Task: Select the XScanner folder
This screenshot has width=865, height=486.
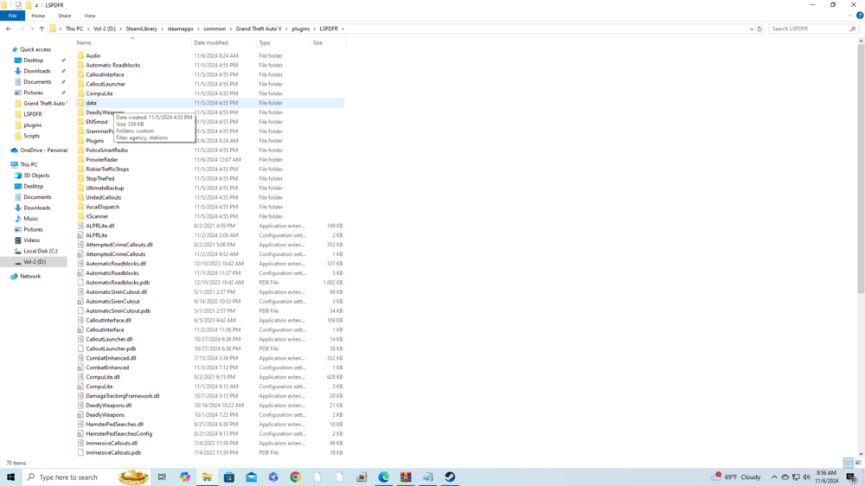Action: pos(97,216)
